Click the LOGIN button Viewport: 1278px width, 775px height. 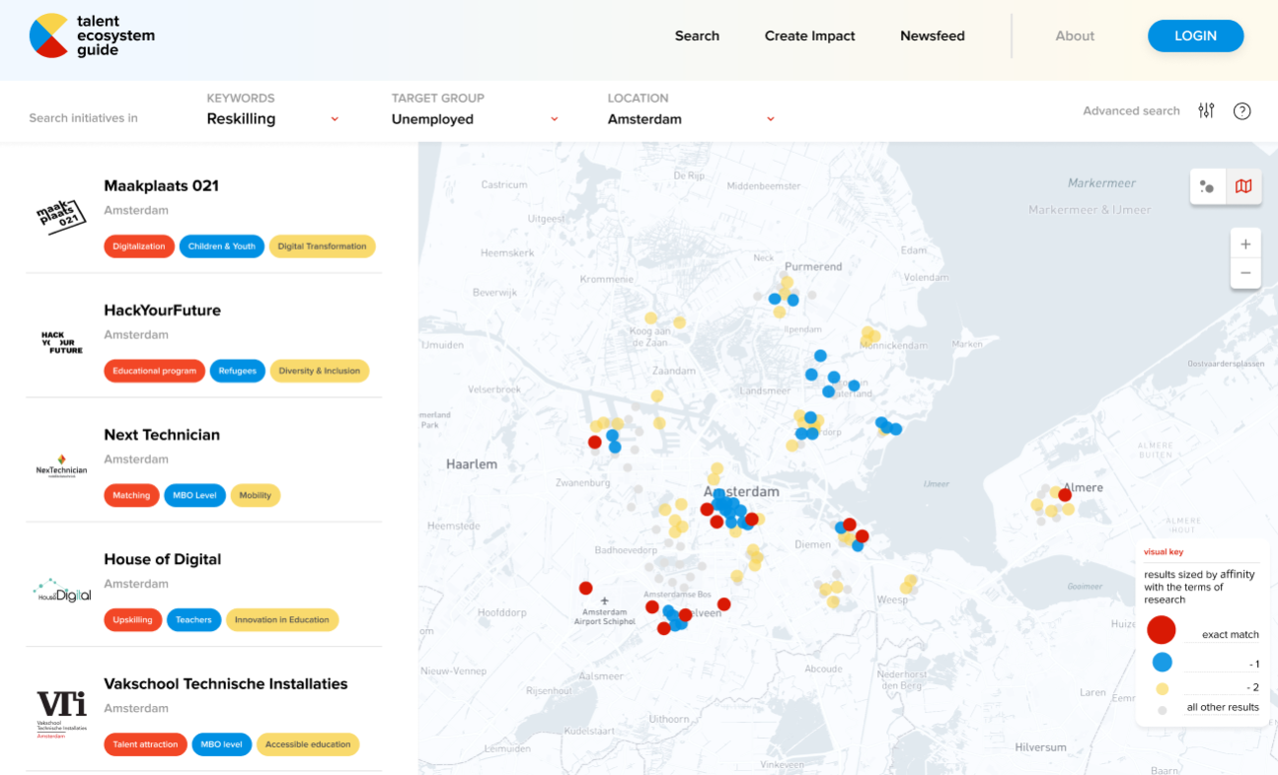coord(1195,35)
